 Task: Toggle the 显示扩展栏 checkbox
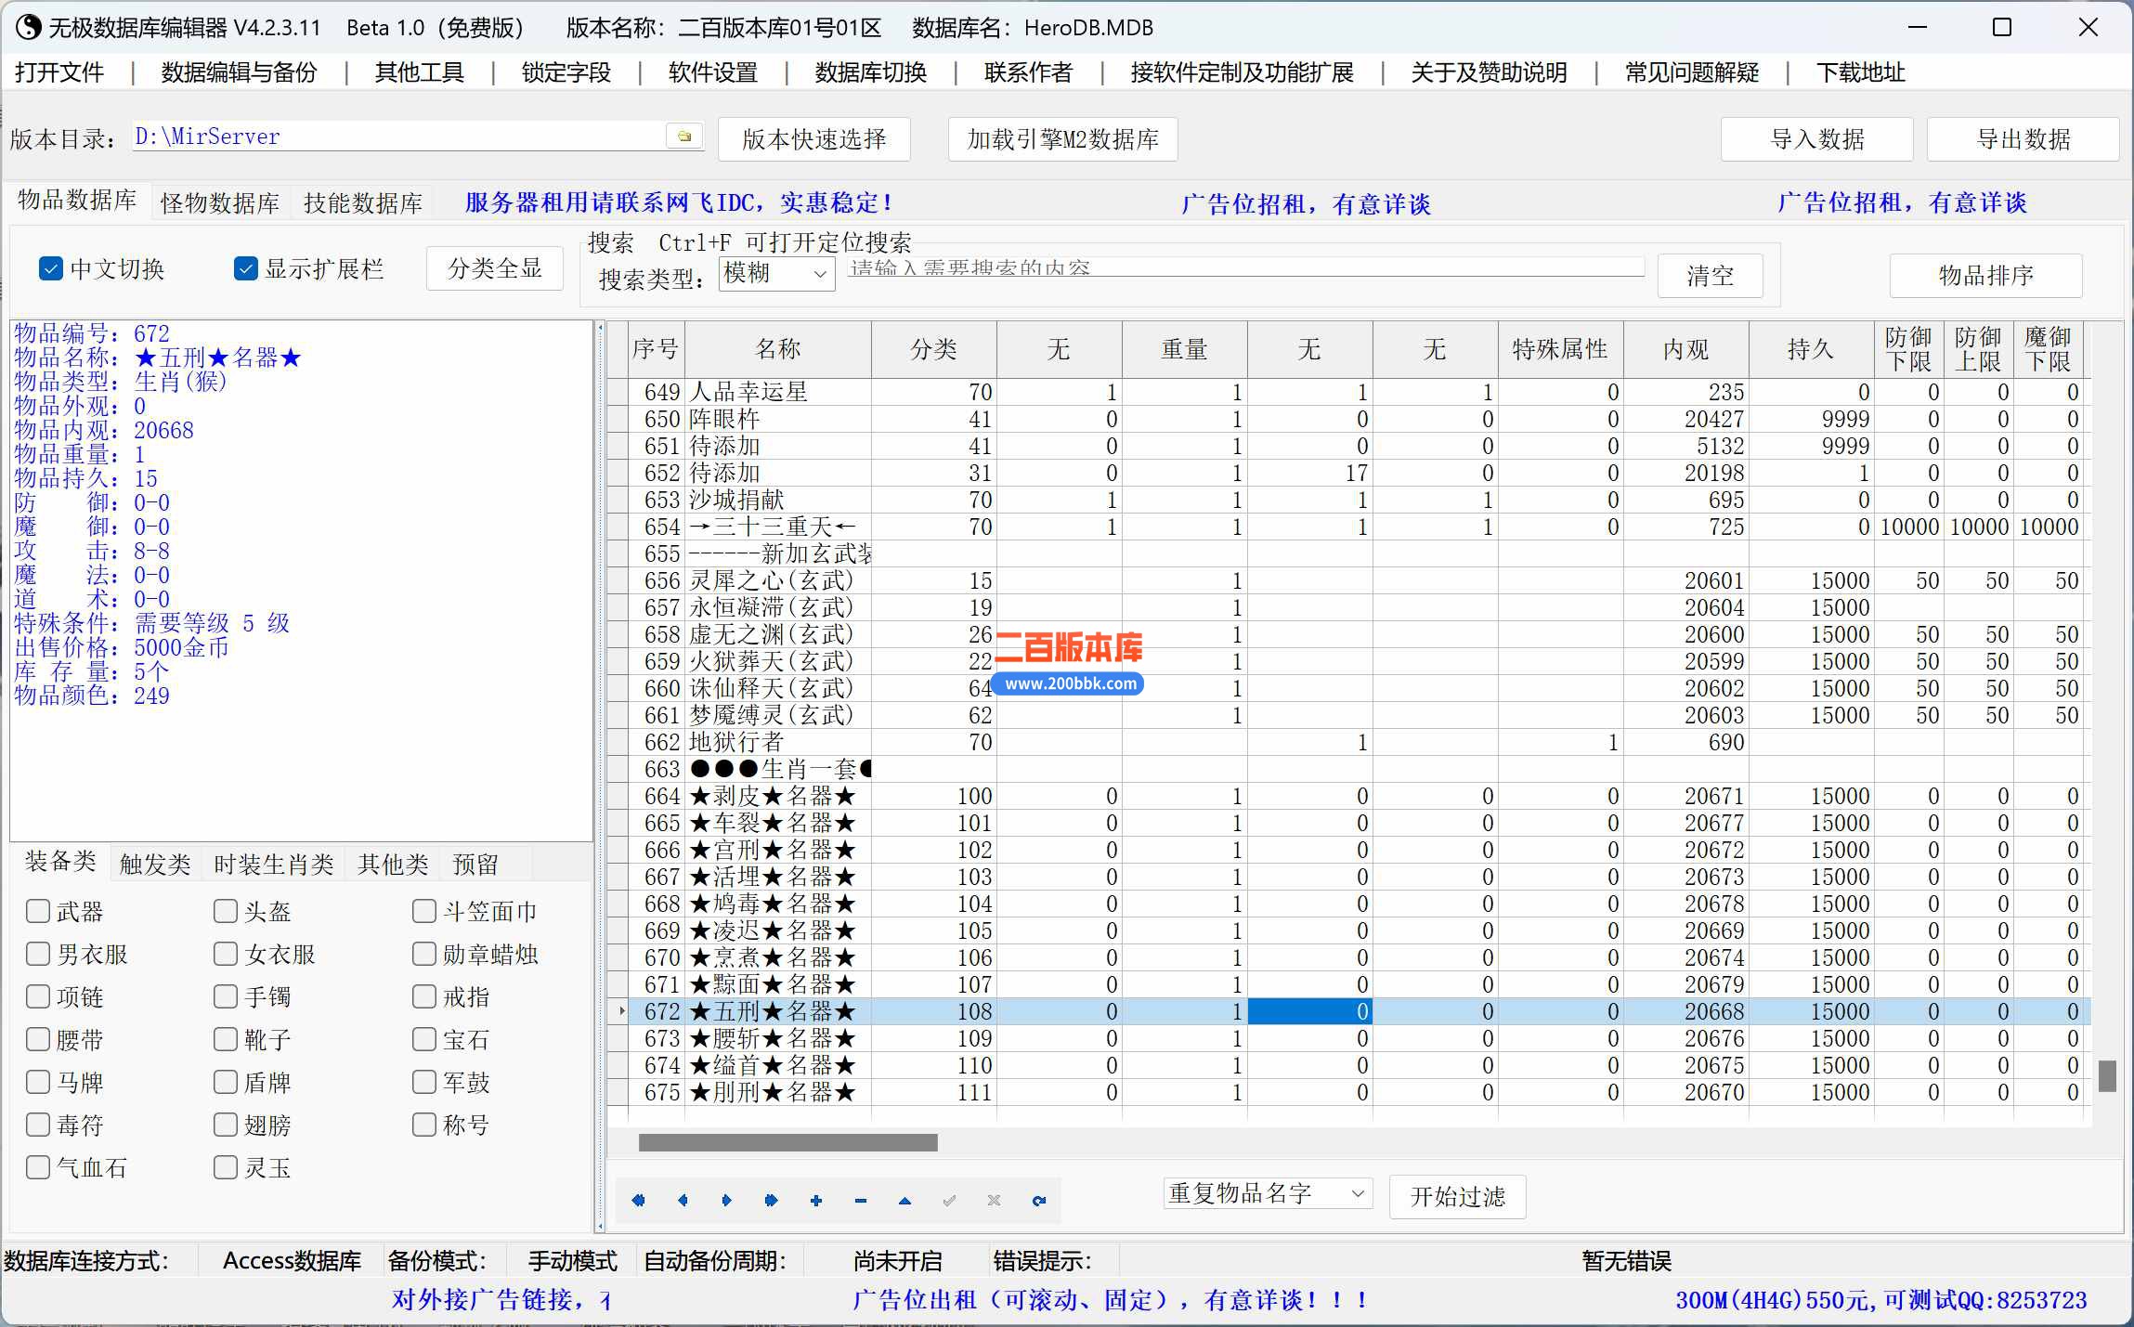(246, 268)
